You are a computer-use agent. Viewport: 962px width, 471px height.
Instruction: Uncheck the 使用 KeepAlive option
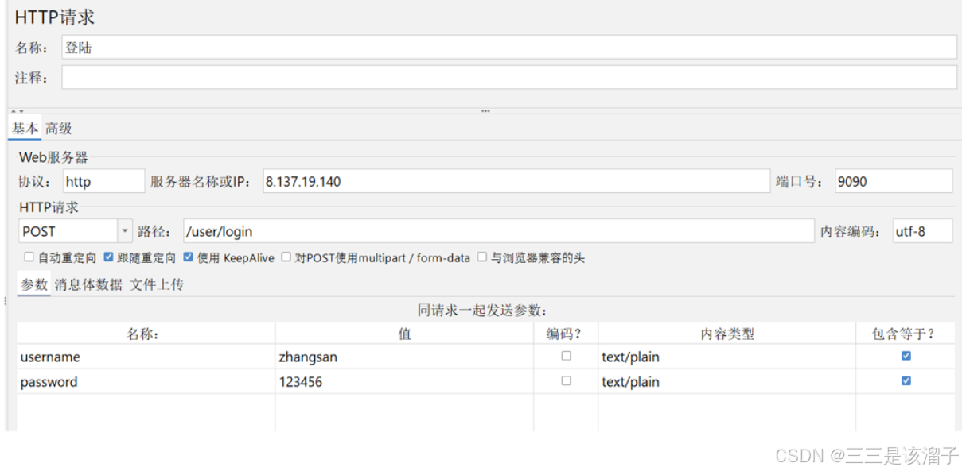tap(189, 257)
